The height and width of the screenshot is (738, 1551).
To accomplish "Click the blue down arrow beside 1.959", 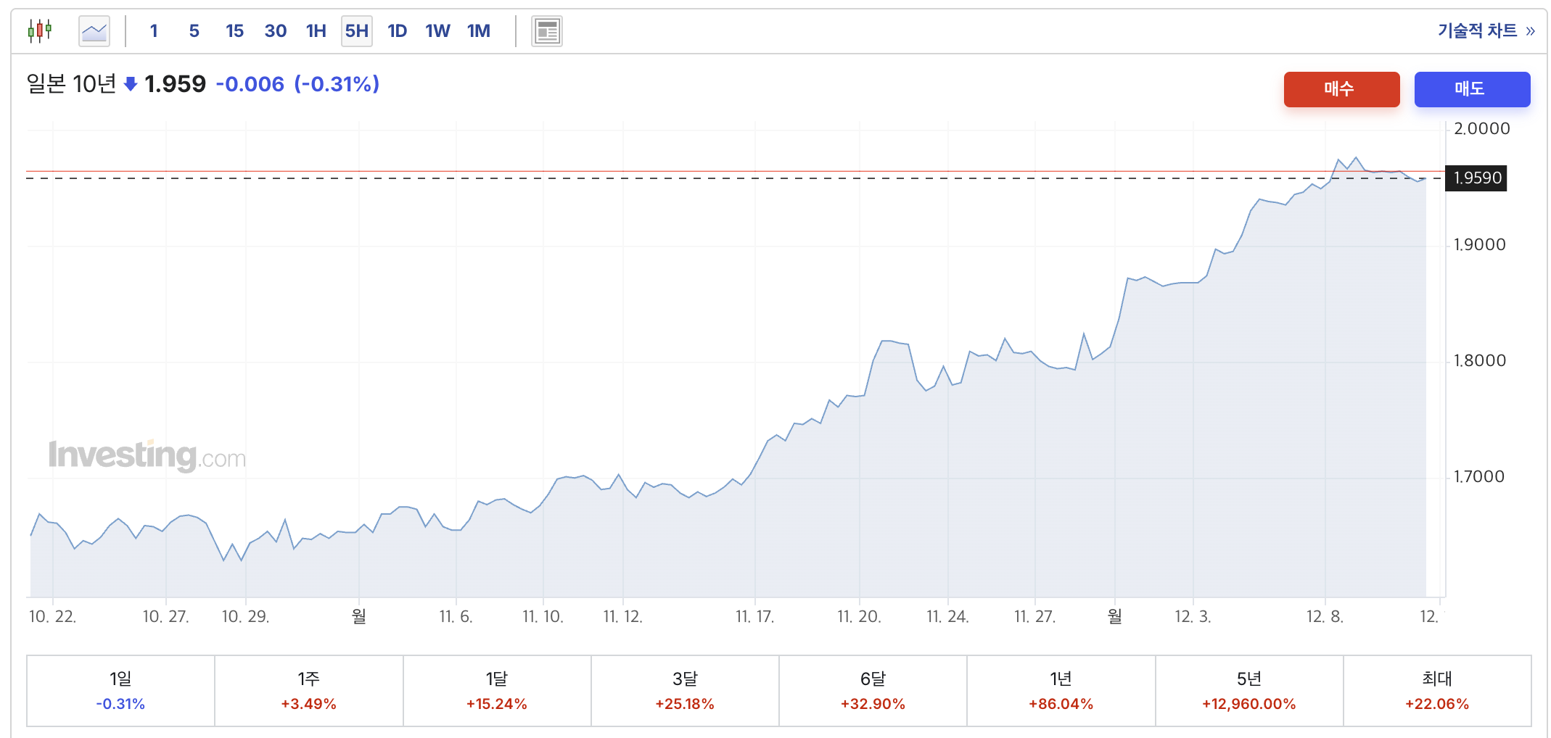I will pyautogui.click(x=131, y=84).
